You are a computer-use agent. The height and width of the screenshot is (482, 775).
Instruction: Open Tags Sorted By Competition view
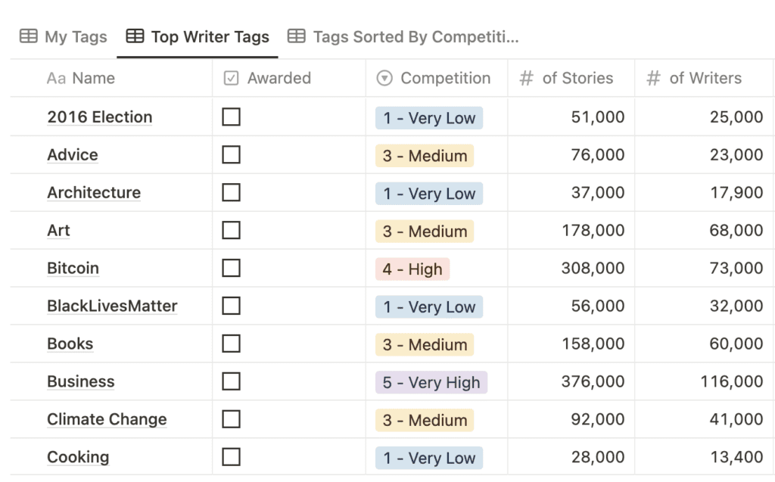[x=403, y=36]
